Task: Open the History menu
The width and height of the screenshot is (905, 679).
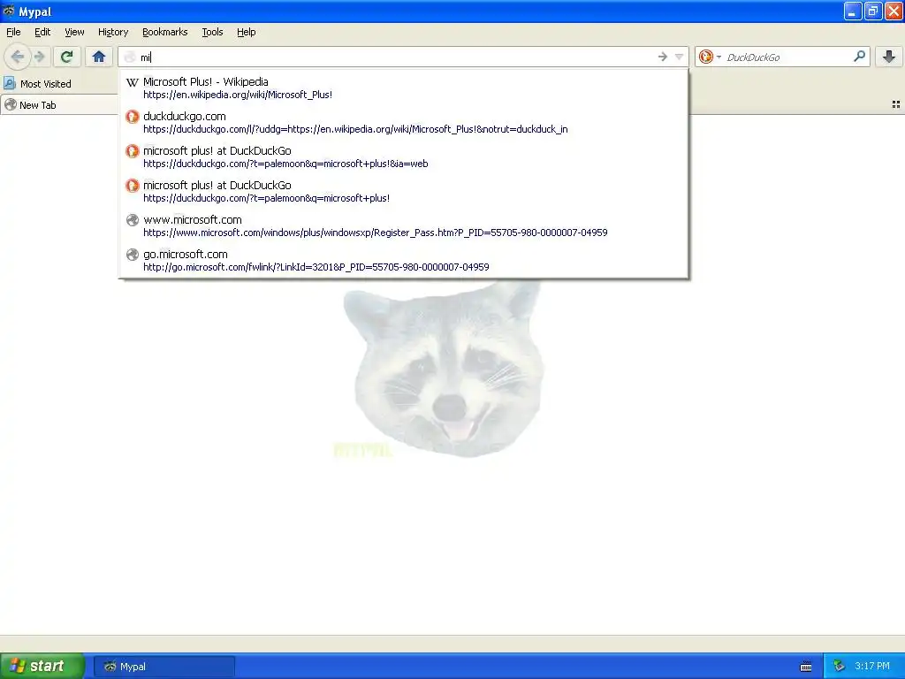Action: coord(112,32)
